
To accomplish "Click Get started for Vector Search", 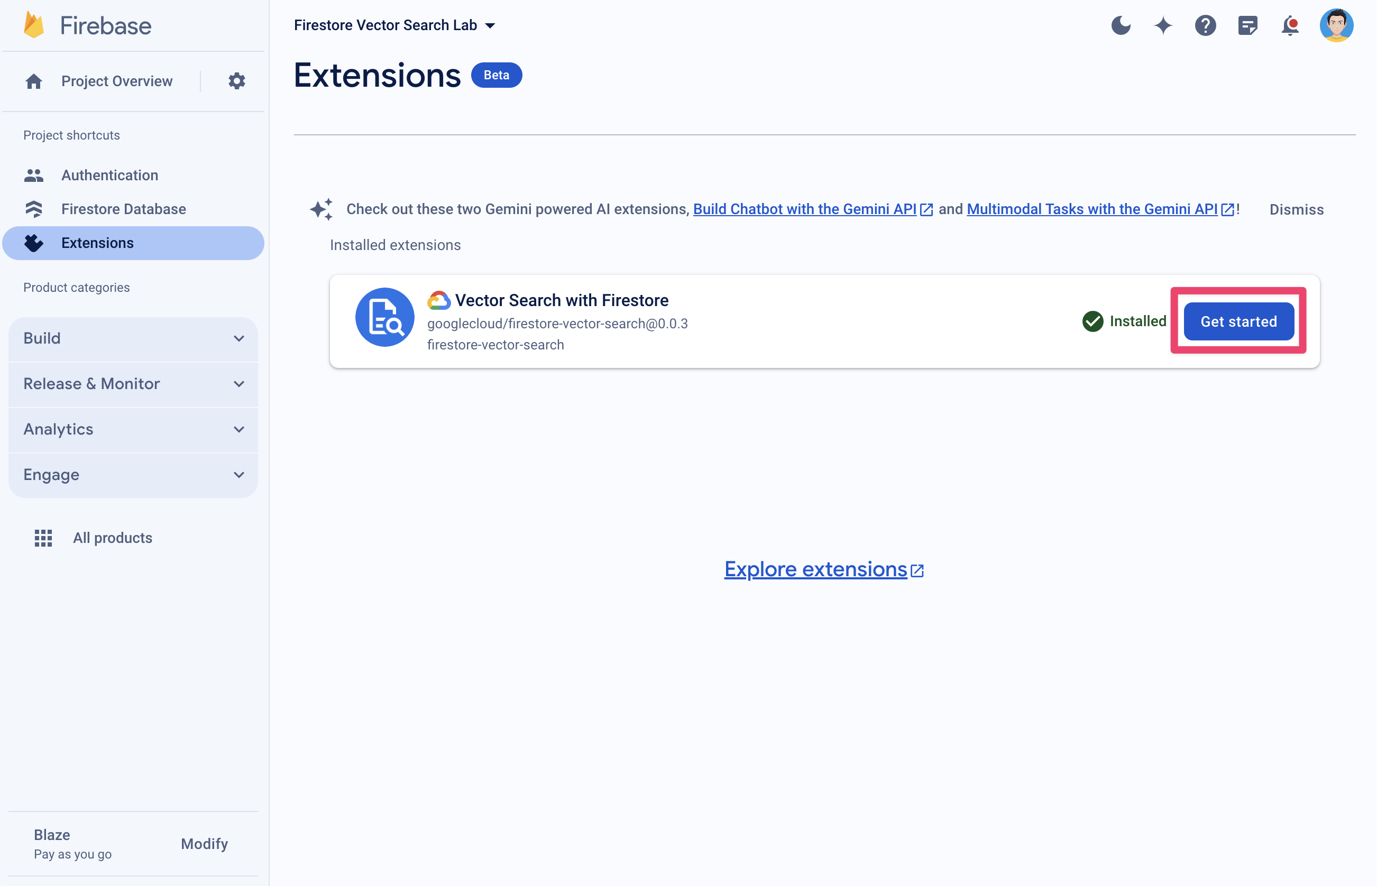I will click(x=1238, y=321).
